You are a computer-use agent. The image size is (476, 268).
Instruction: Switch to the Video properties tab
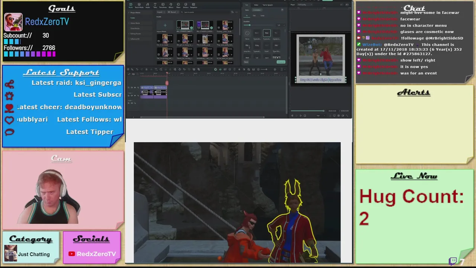coord(256,5)
